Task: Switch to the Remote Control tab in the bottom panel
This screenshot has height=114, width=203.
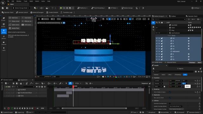Action: point(7,80)
